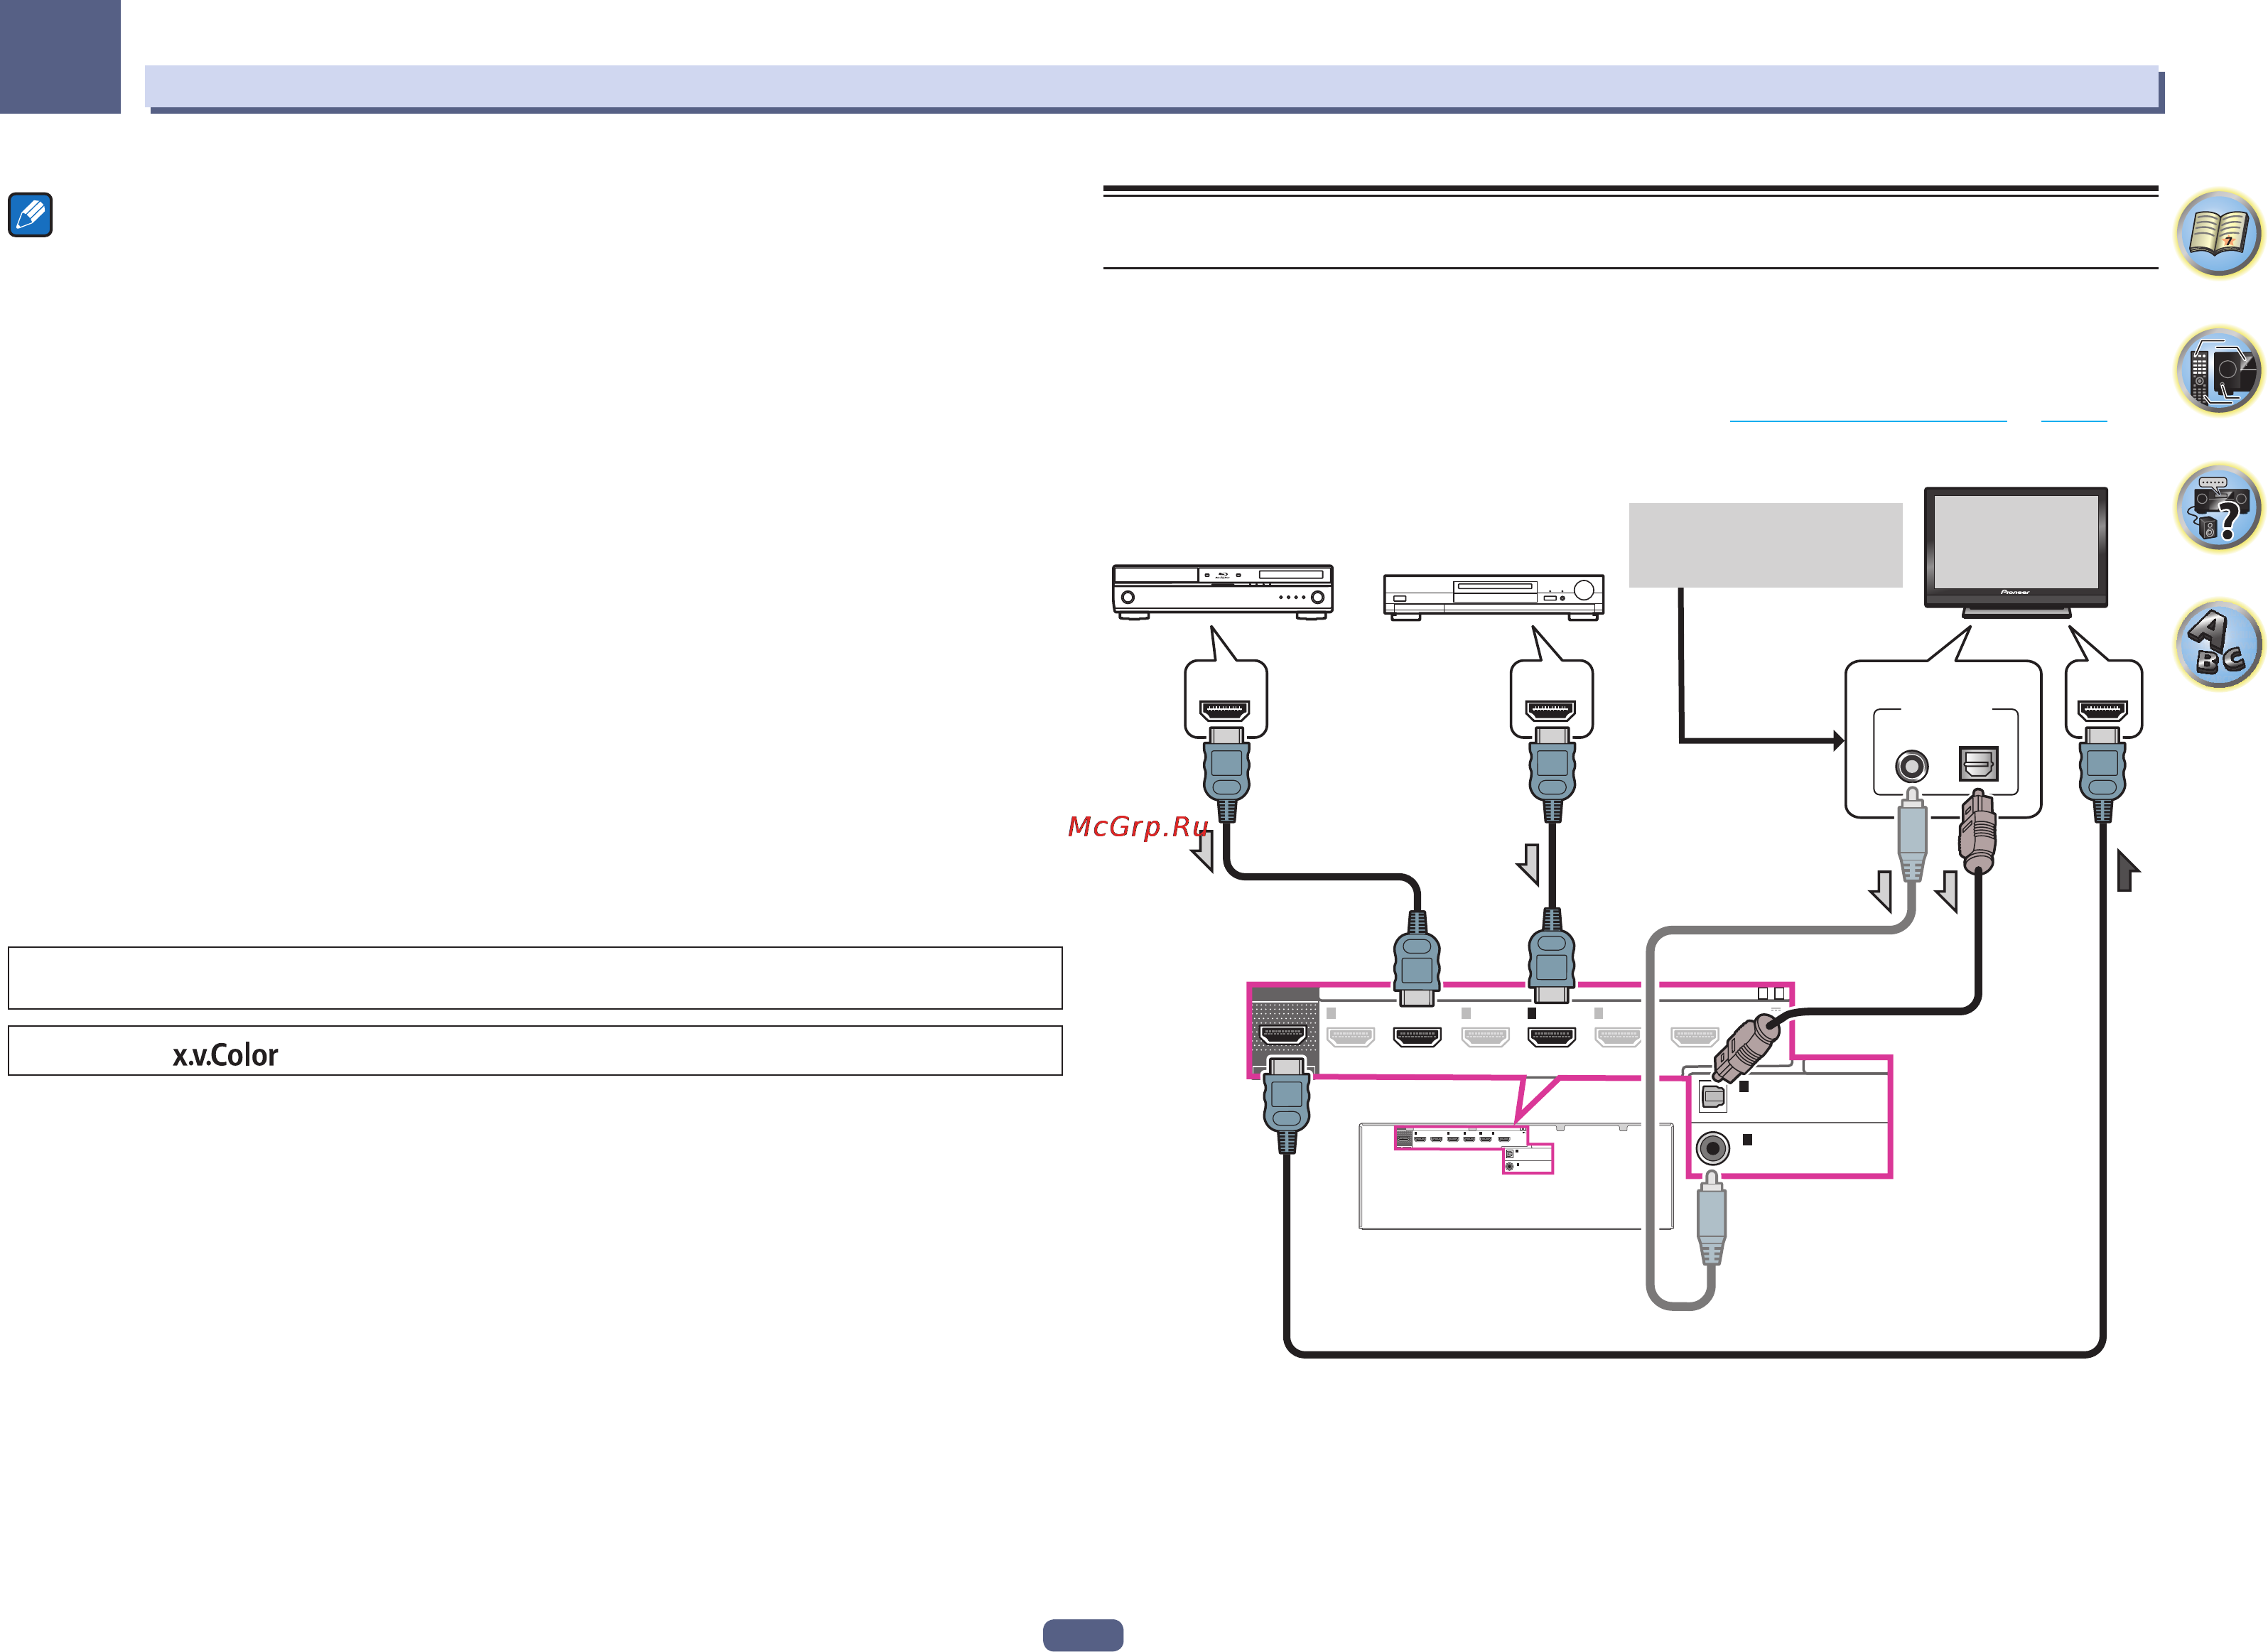Click the gray device label box

click(x=1765, y=545)
